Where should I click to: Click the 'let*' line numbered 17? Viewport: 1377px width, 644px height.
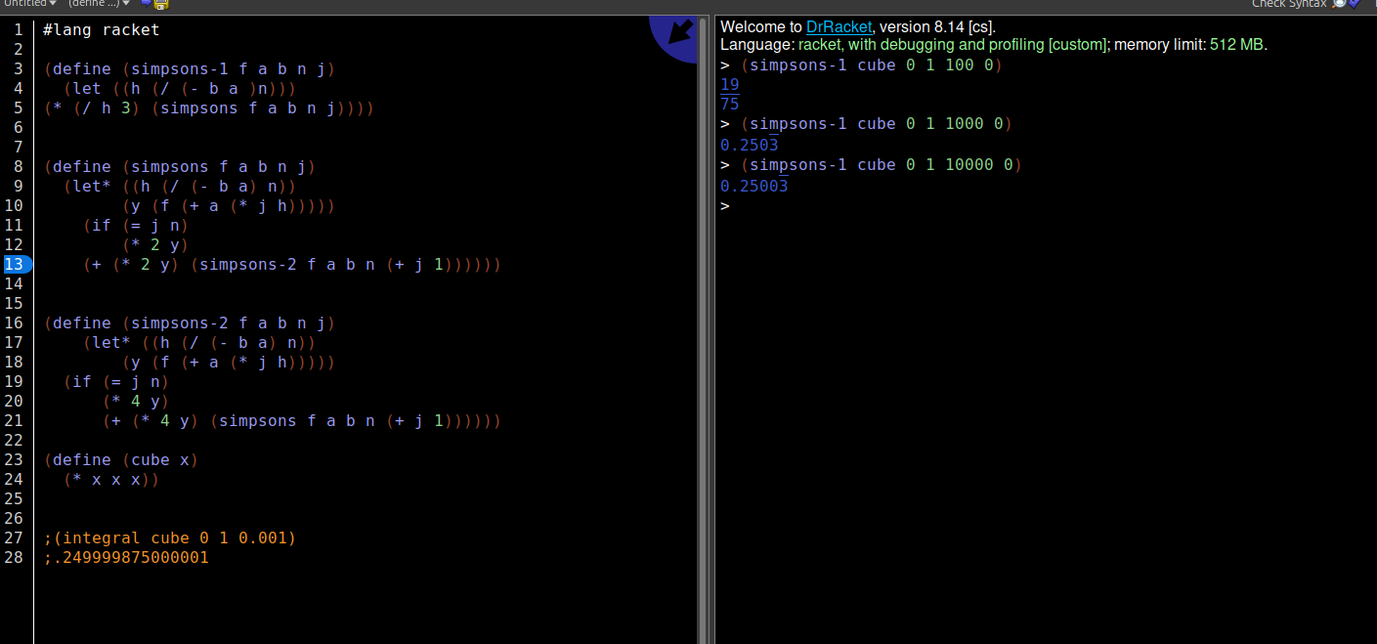pyautogui.click(x=199, y=342)
